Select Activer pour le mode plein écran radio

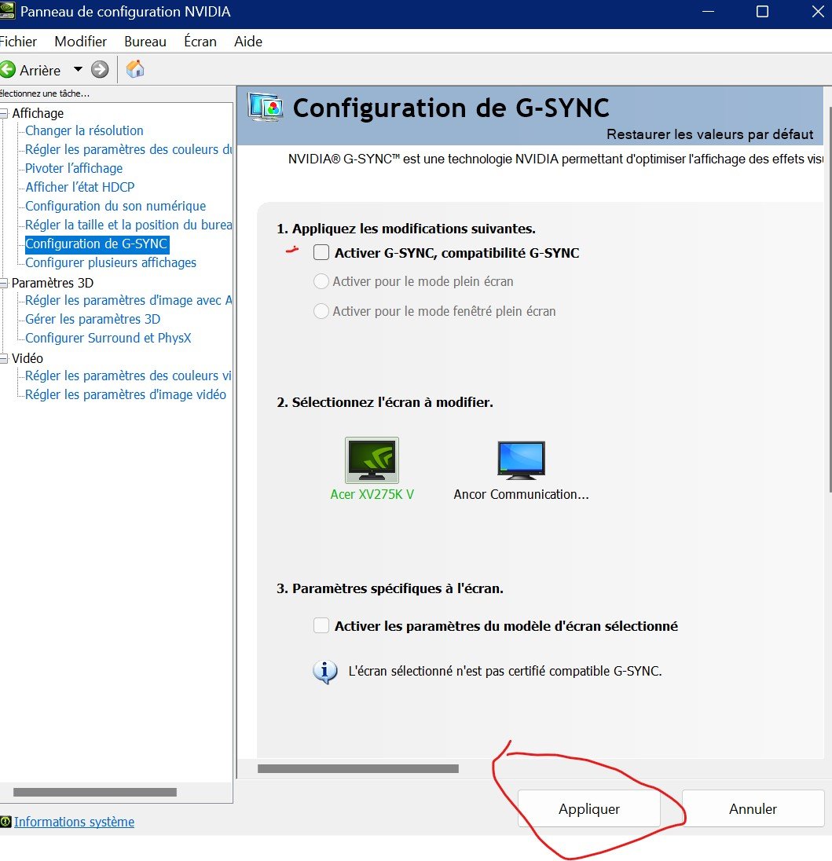pyautogui.click(x=321, y=281)
